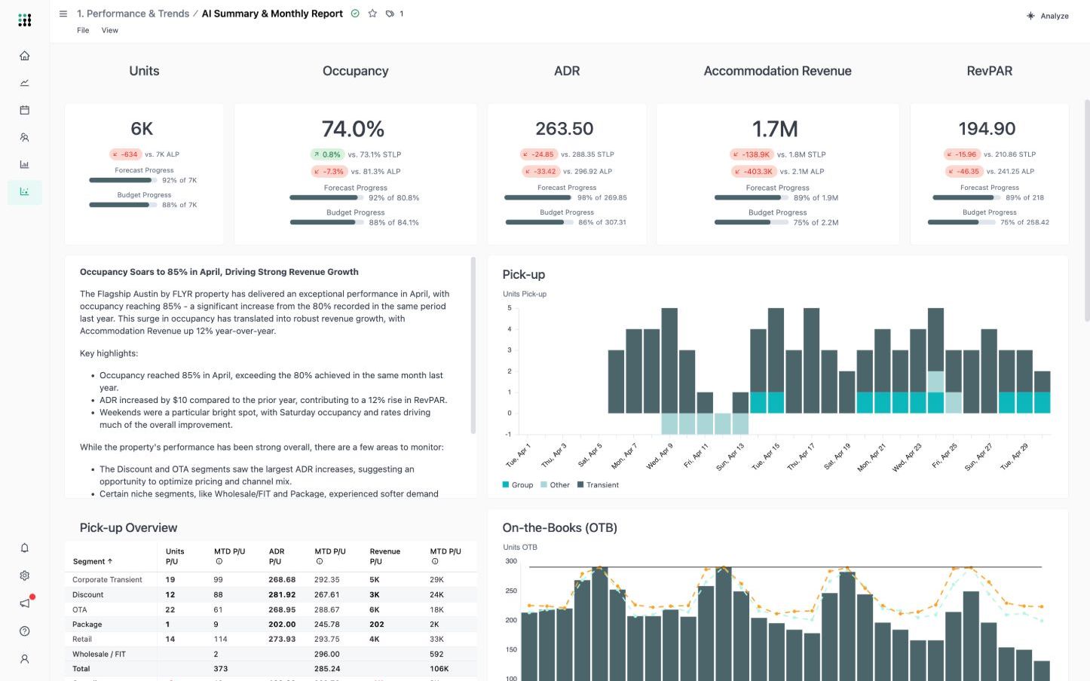The image size is (1090, 681).
Task: Click info icon beside Units MTD P/U
Action: pyautogui.click(x=219, y=561)
